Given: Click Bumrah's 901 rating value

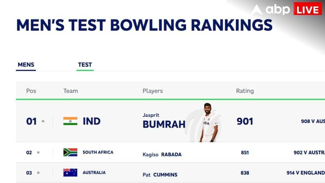Looking at the screenshot, I should [245, 121].
